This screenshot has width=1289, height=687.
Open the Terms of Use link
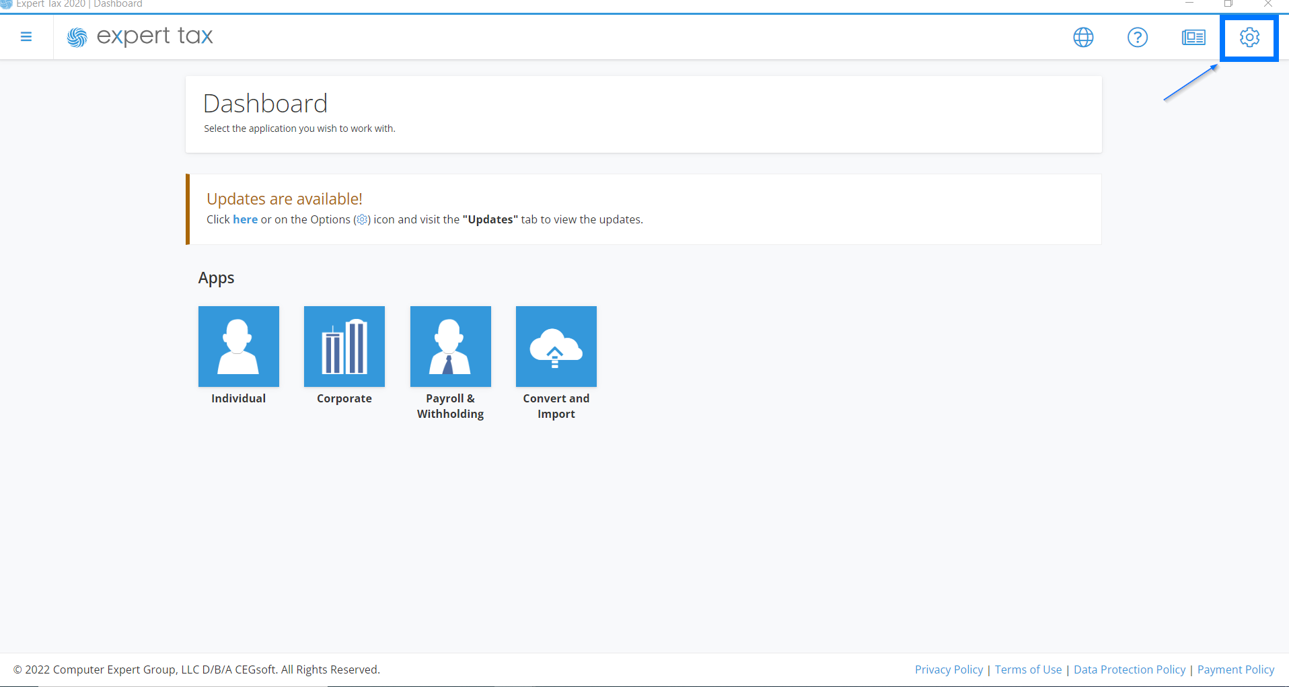pos(1028,670)
